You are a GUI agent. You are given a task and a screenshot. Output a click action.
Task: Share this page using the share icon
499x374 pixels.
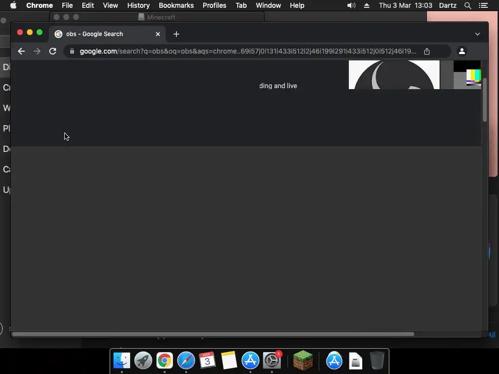coord(427,51)
